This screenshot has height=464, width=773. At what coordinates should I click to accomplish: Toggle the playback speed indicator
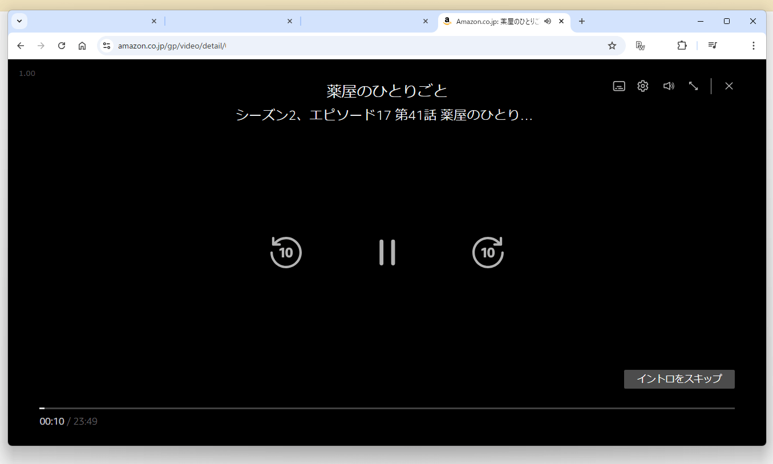pos(26,73)
